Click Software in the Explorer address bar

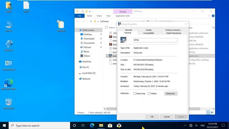click(x=104, y=21)
